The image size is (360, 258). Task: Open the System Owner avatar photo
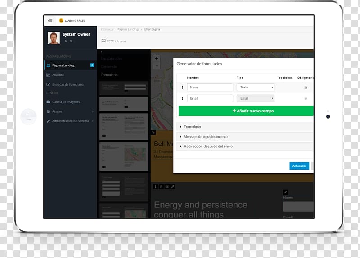click(54, 38)
